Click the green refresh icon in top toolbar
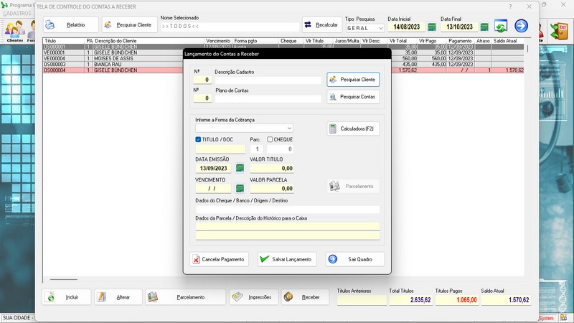Viewport: 574px width, 323px height. tap(500, 26)
